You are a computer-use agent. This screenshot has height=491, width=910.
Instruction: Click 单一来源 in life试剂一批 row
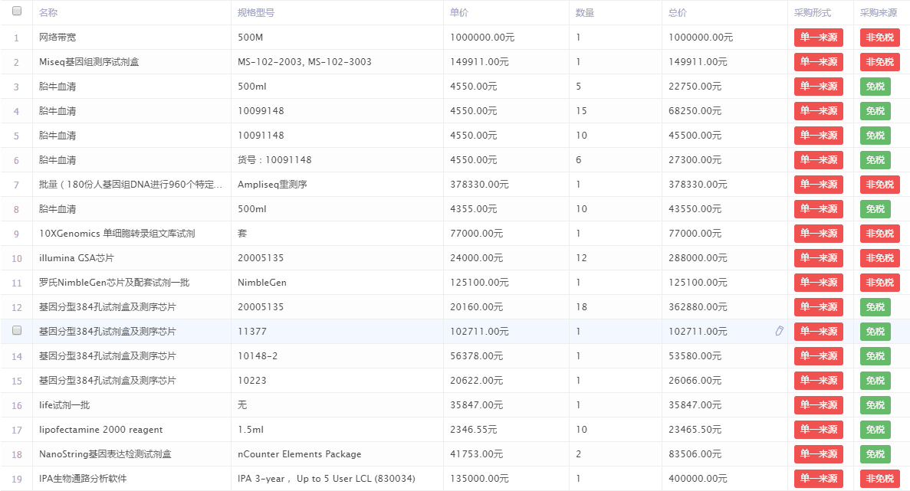coord(818,405)
